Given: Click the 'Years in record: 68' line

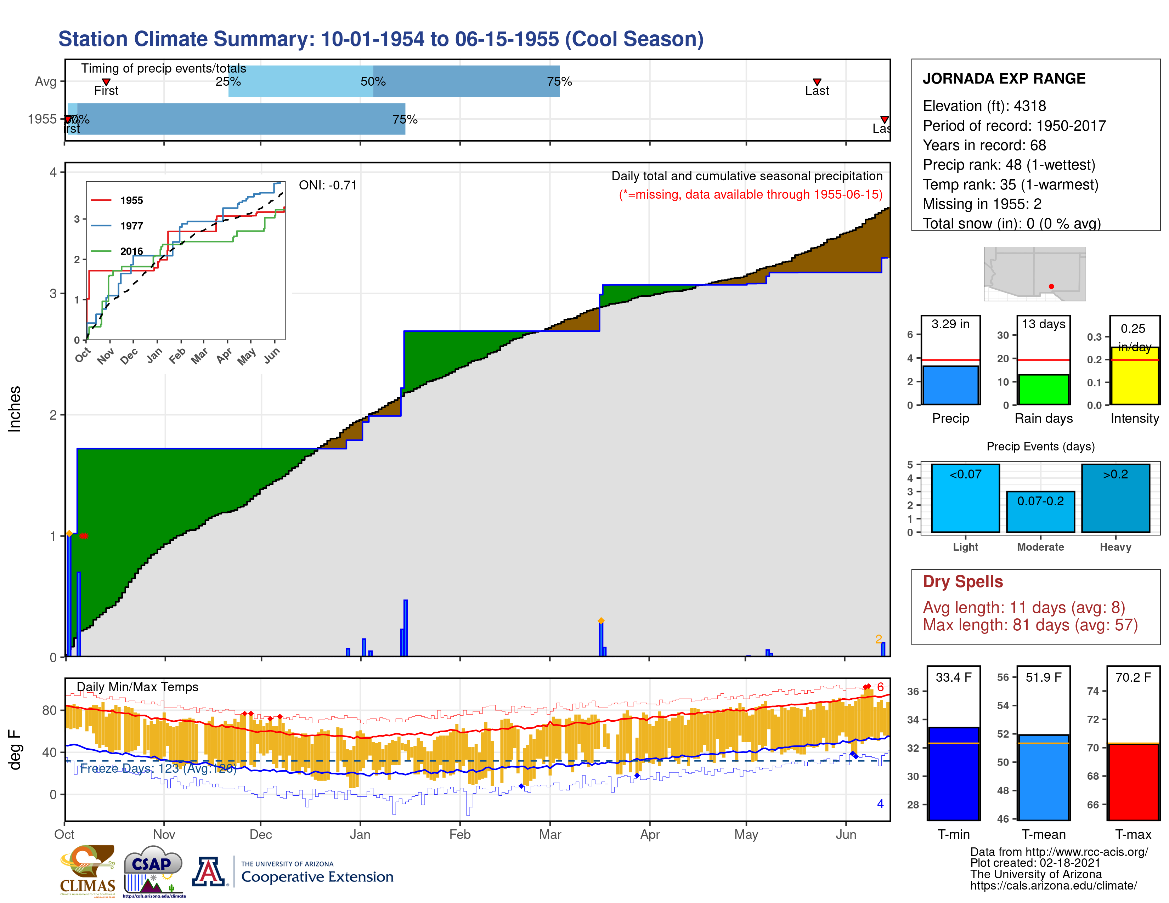Looking at the screenshot, I should click(x=984, y=145).
